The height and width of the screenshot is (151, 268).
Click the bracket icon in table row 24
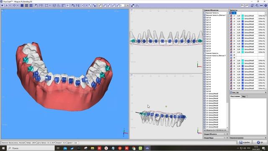point(231,44)
